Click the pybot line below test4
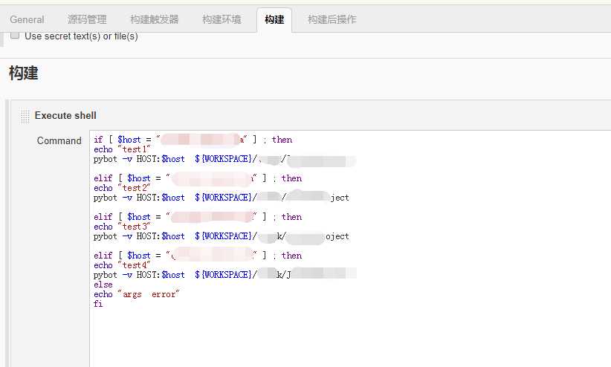The image size is (611, 367). 224,275
